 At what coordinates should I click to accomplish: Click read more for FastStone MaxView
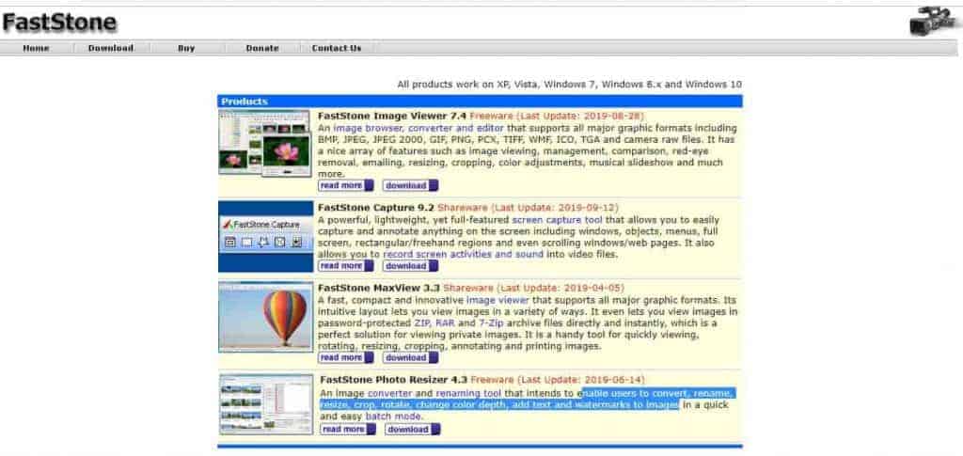click(x=346, y=357)
